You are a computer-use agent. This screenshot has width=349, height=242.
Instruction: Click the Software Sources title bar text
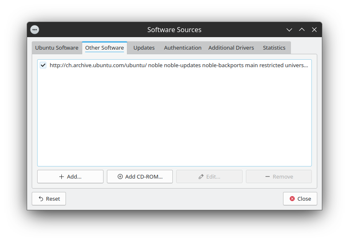(x=174, y=30)
